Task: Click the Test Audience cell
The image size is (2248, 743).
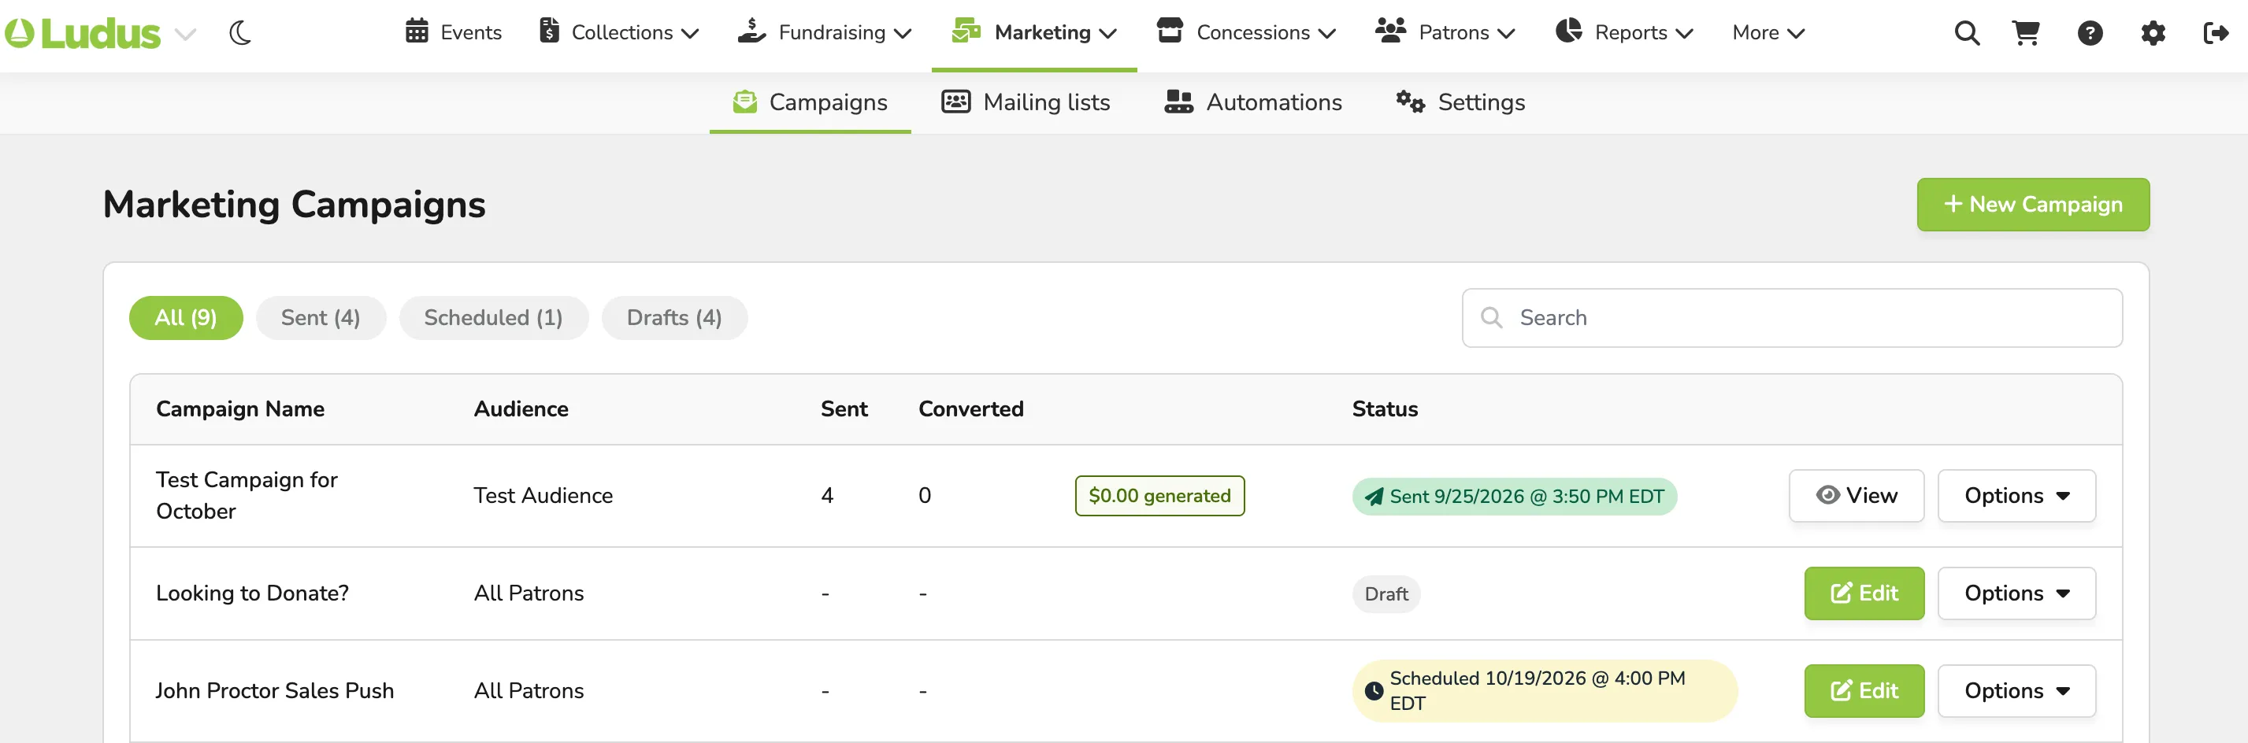Action: [x=543, y=495]
